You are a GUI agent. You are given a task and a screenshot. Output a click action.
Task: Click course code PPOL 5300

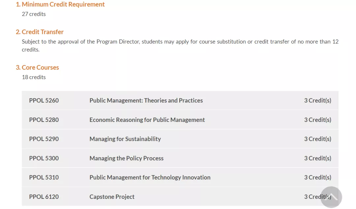point(44,158)
